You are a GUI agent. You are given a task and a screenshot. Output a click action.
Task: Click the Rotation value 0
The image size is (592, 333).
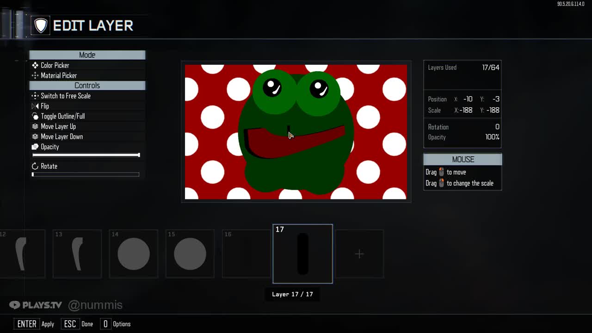pyautogui.click(x=497, y=127)
